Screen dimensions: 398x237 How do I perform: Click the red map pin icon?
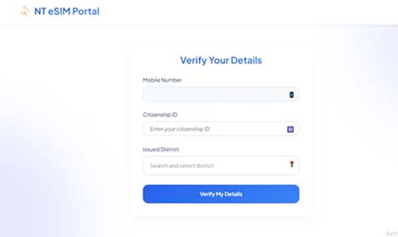point(292,164)
